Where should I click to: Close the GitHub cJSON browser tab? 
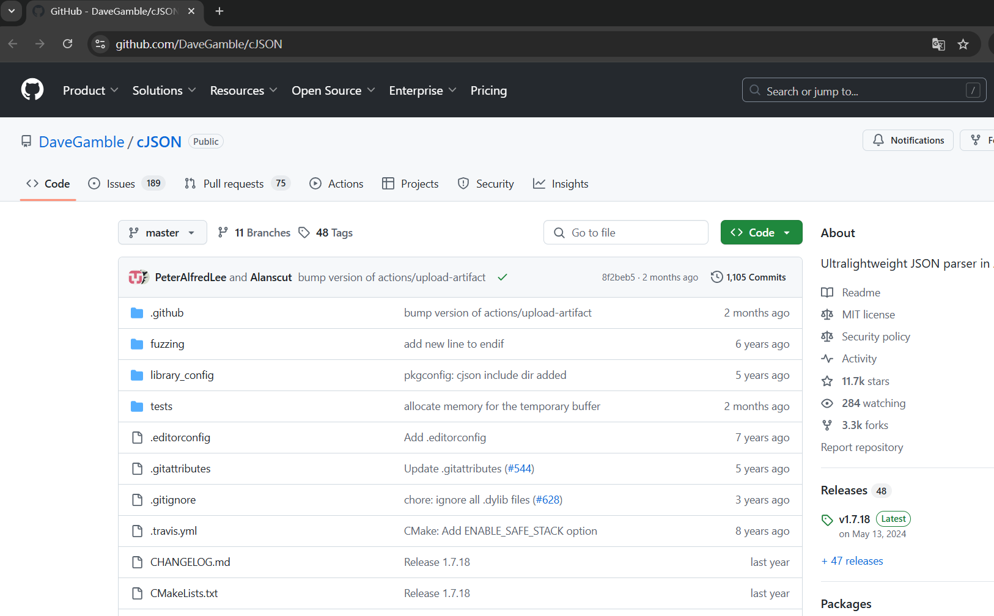(191, 11)
